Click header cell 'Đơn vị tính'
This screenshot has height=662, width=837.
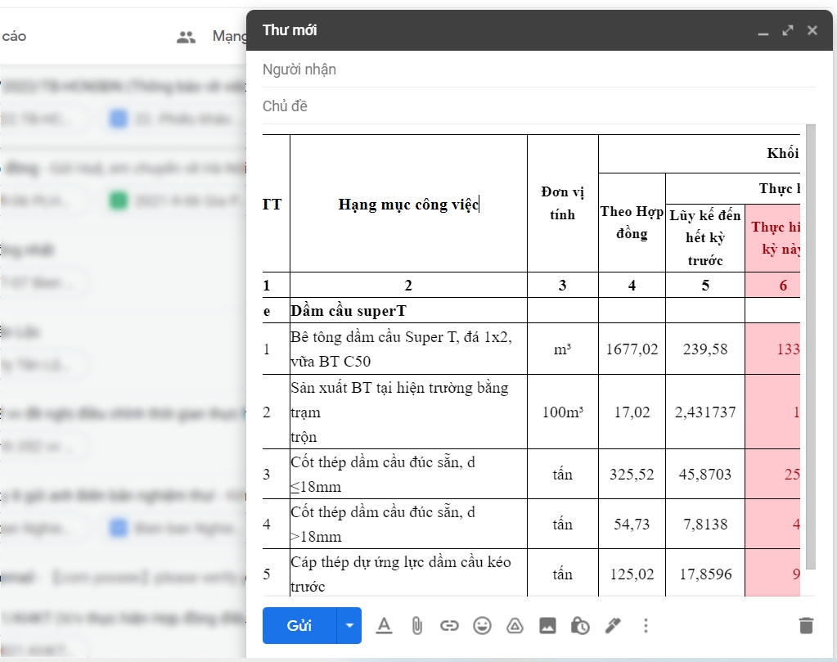pos(563,204)
